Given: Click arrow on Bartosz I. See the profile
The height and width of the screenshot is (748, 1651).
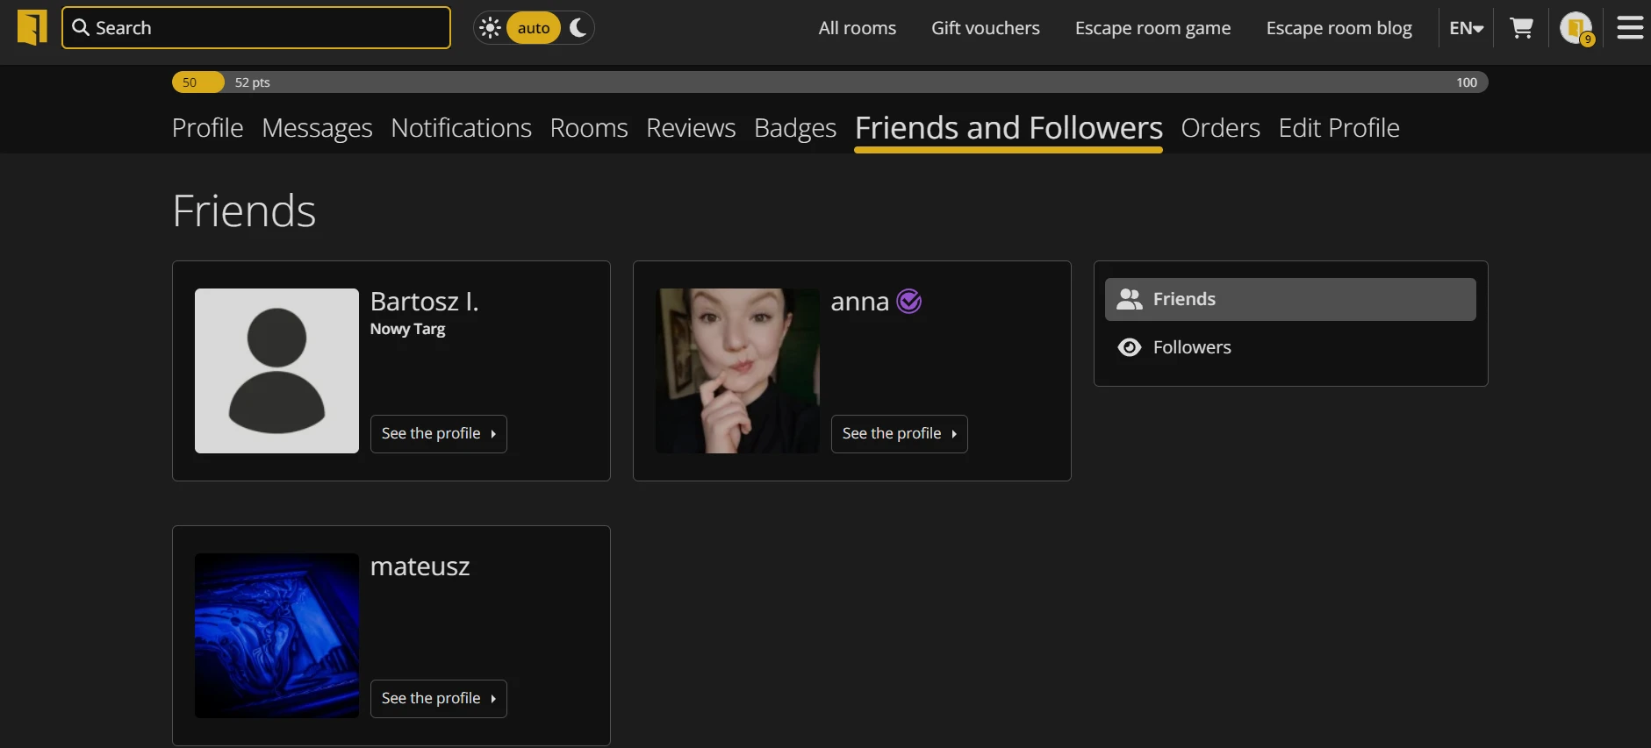Looking at the screenshot, I should coord(493,434).
